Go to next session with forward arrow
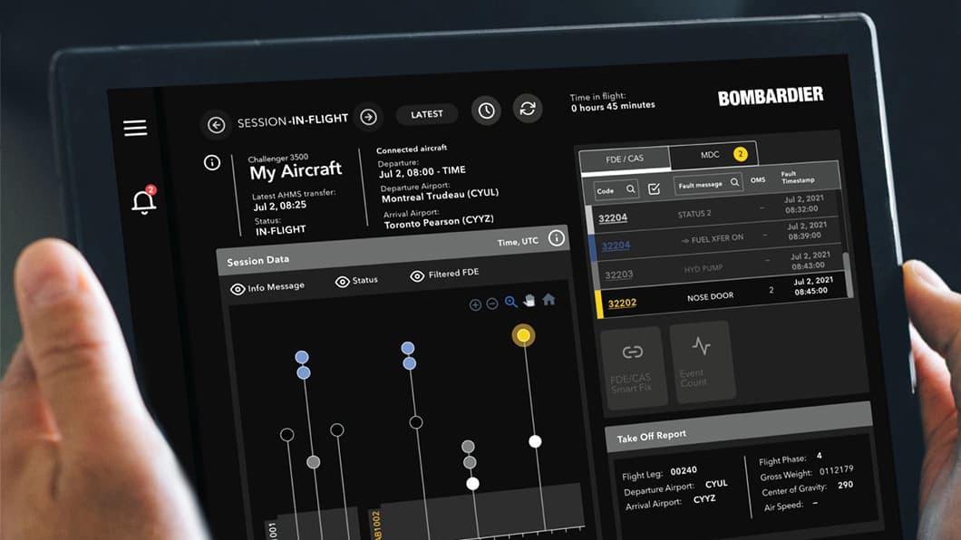The width and height of the screenshot is (961, 540). click(368, 116)
